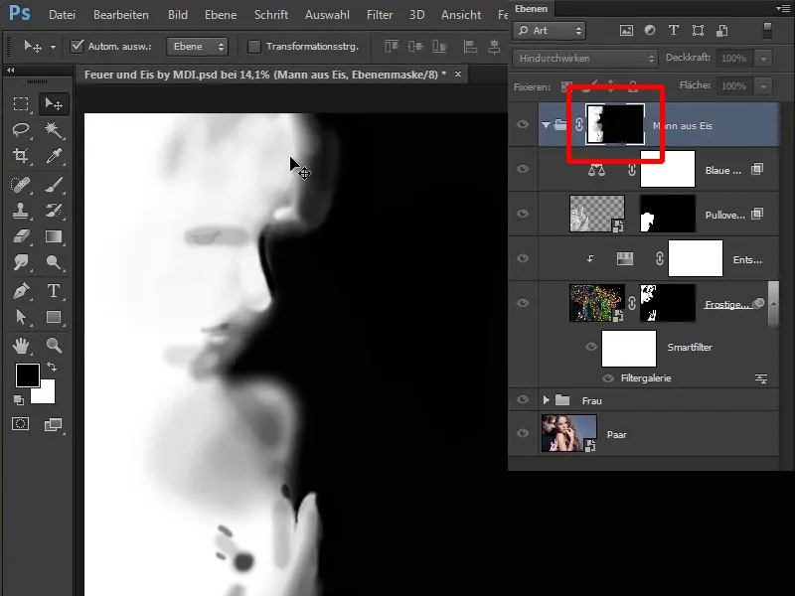The height and width of the screenshot is (596, 795).
Task: Open the Schrift menu
Action: [271, 15]
